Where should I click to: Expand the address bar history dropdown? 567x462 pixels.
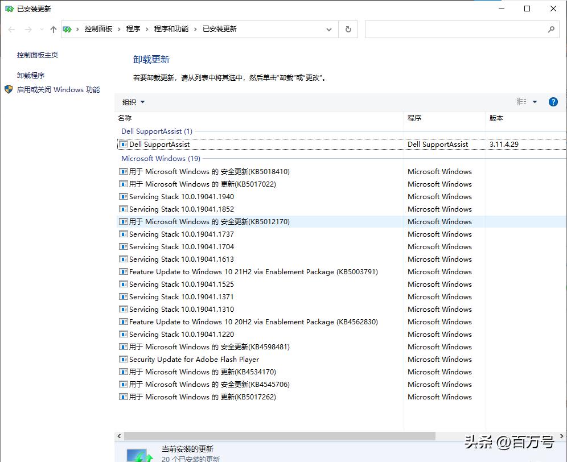point(329,29)
